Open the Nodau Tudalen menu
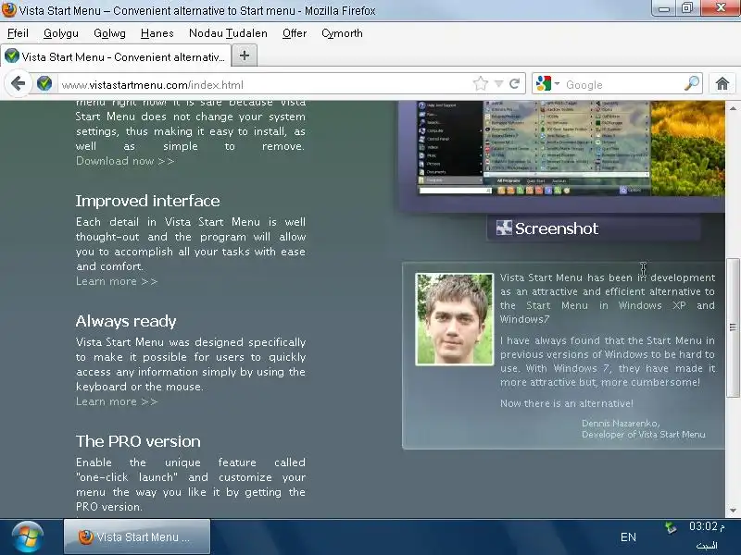 point(228,33)
